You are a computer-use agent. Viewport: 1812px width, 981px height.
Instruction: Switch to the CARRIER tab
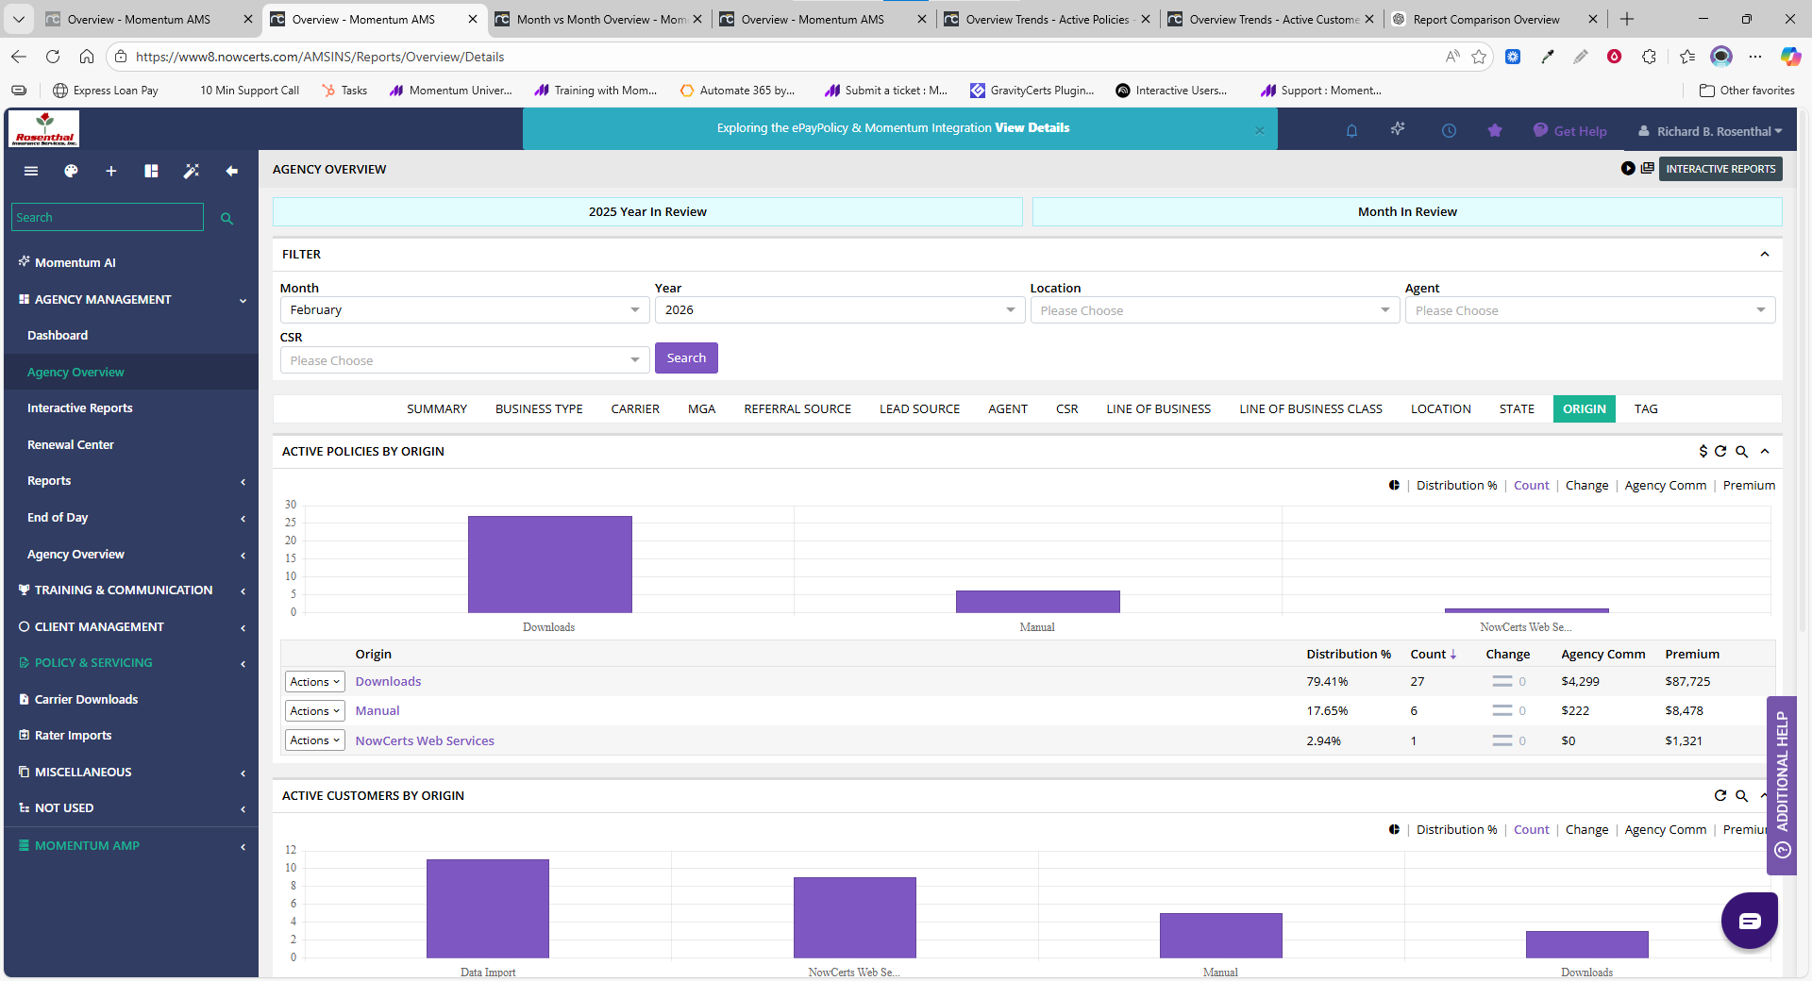(635, 408)
